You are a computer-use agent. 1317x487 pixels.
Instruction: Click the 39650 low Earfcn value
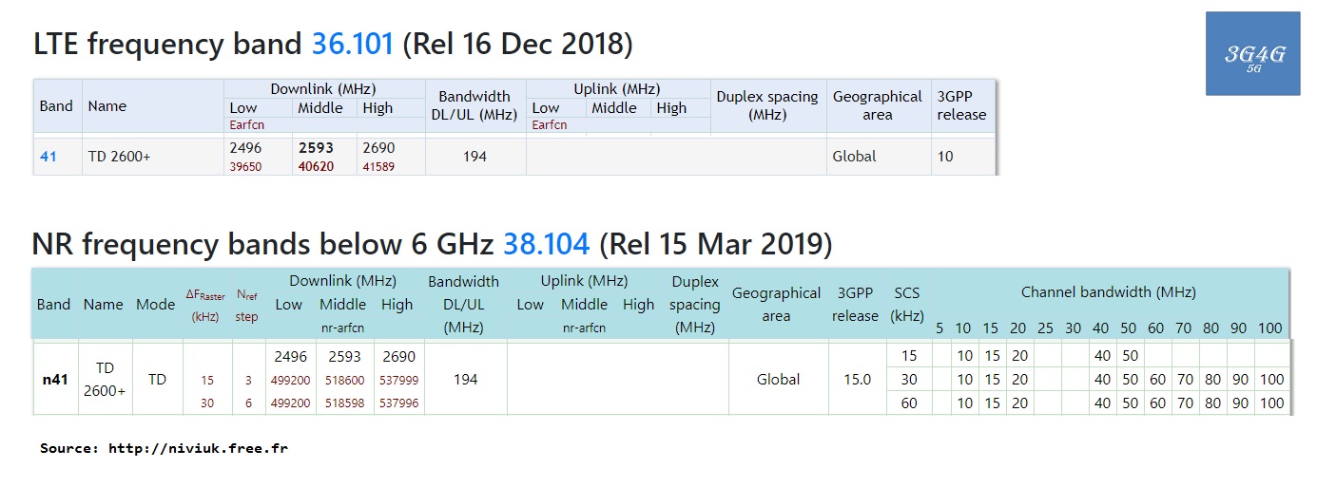pyautogui.click(x=247, y=167)
